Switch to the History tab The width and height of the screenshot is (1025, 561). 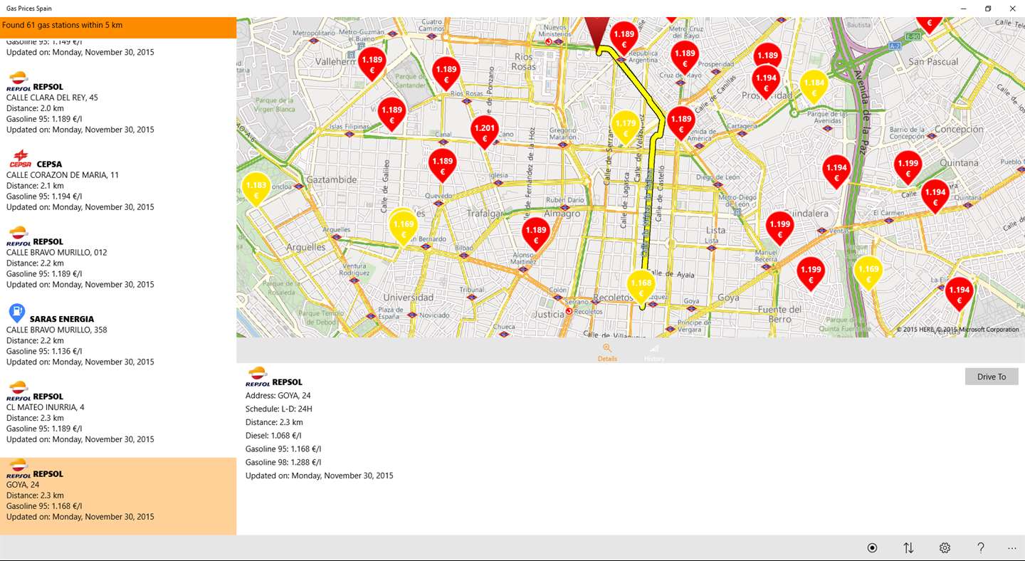click(x=654, y=352)
